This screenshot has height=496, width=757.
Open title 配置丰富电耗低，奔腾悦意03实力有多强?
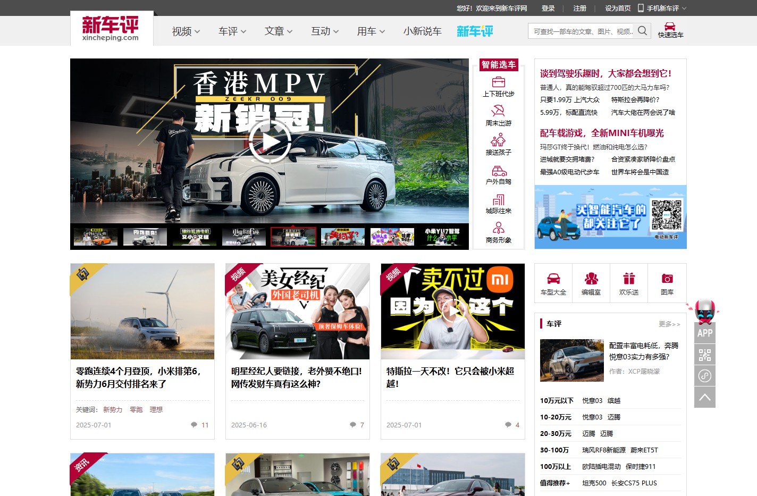click(644, 351)
